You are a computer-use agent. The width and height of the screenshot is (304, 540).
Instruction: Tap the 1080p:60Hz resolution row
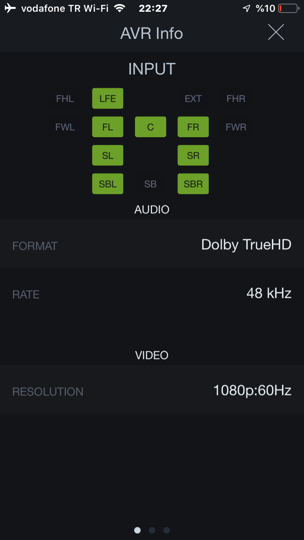(x=152, y=390)
